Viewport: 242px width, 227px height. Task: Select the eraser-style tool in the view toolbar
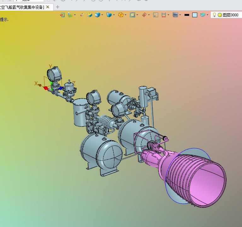82,15
